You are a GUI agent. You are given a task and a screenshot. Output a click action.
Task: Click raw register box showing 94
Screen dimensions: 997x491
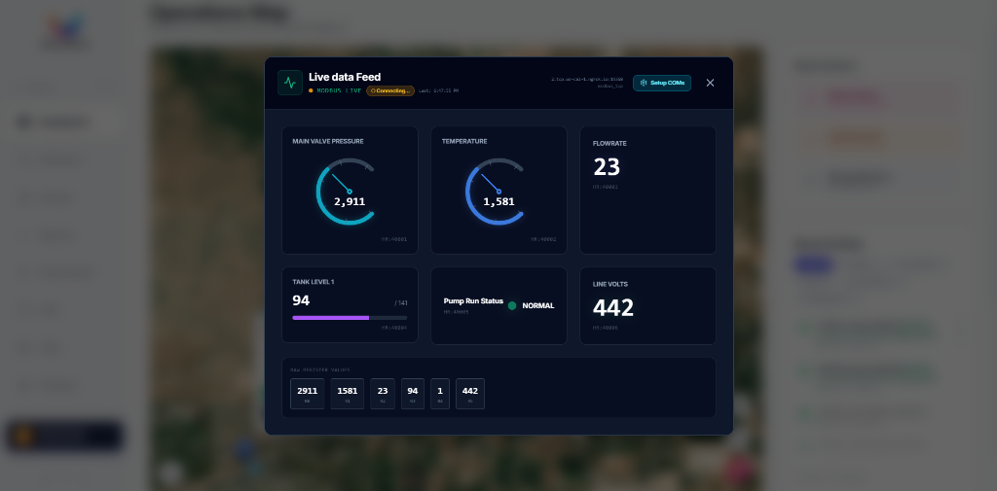pos(413,394)
